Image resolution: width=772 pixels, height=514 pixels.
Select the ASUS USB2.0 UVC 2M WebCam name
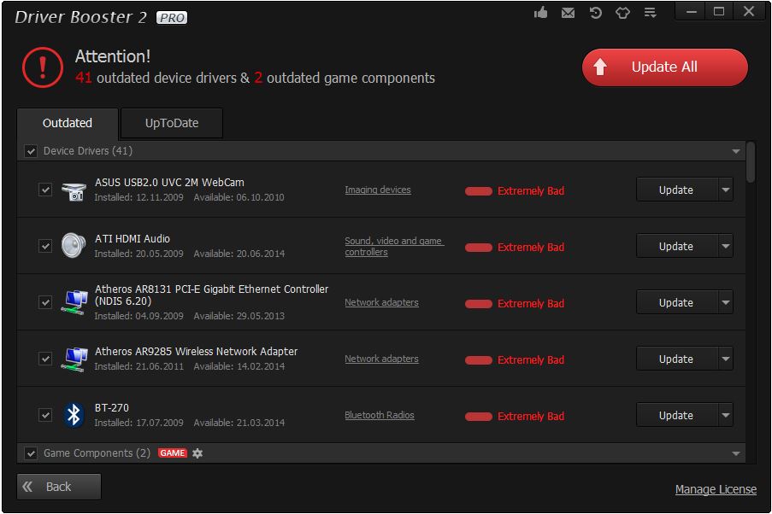point(169,183)
